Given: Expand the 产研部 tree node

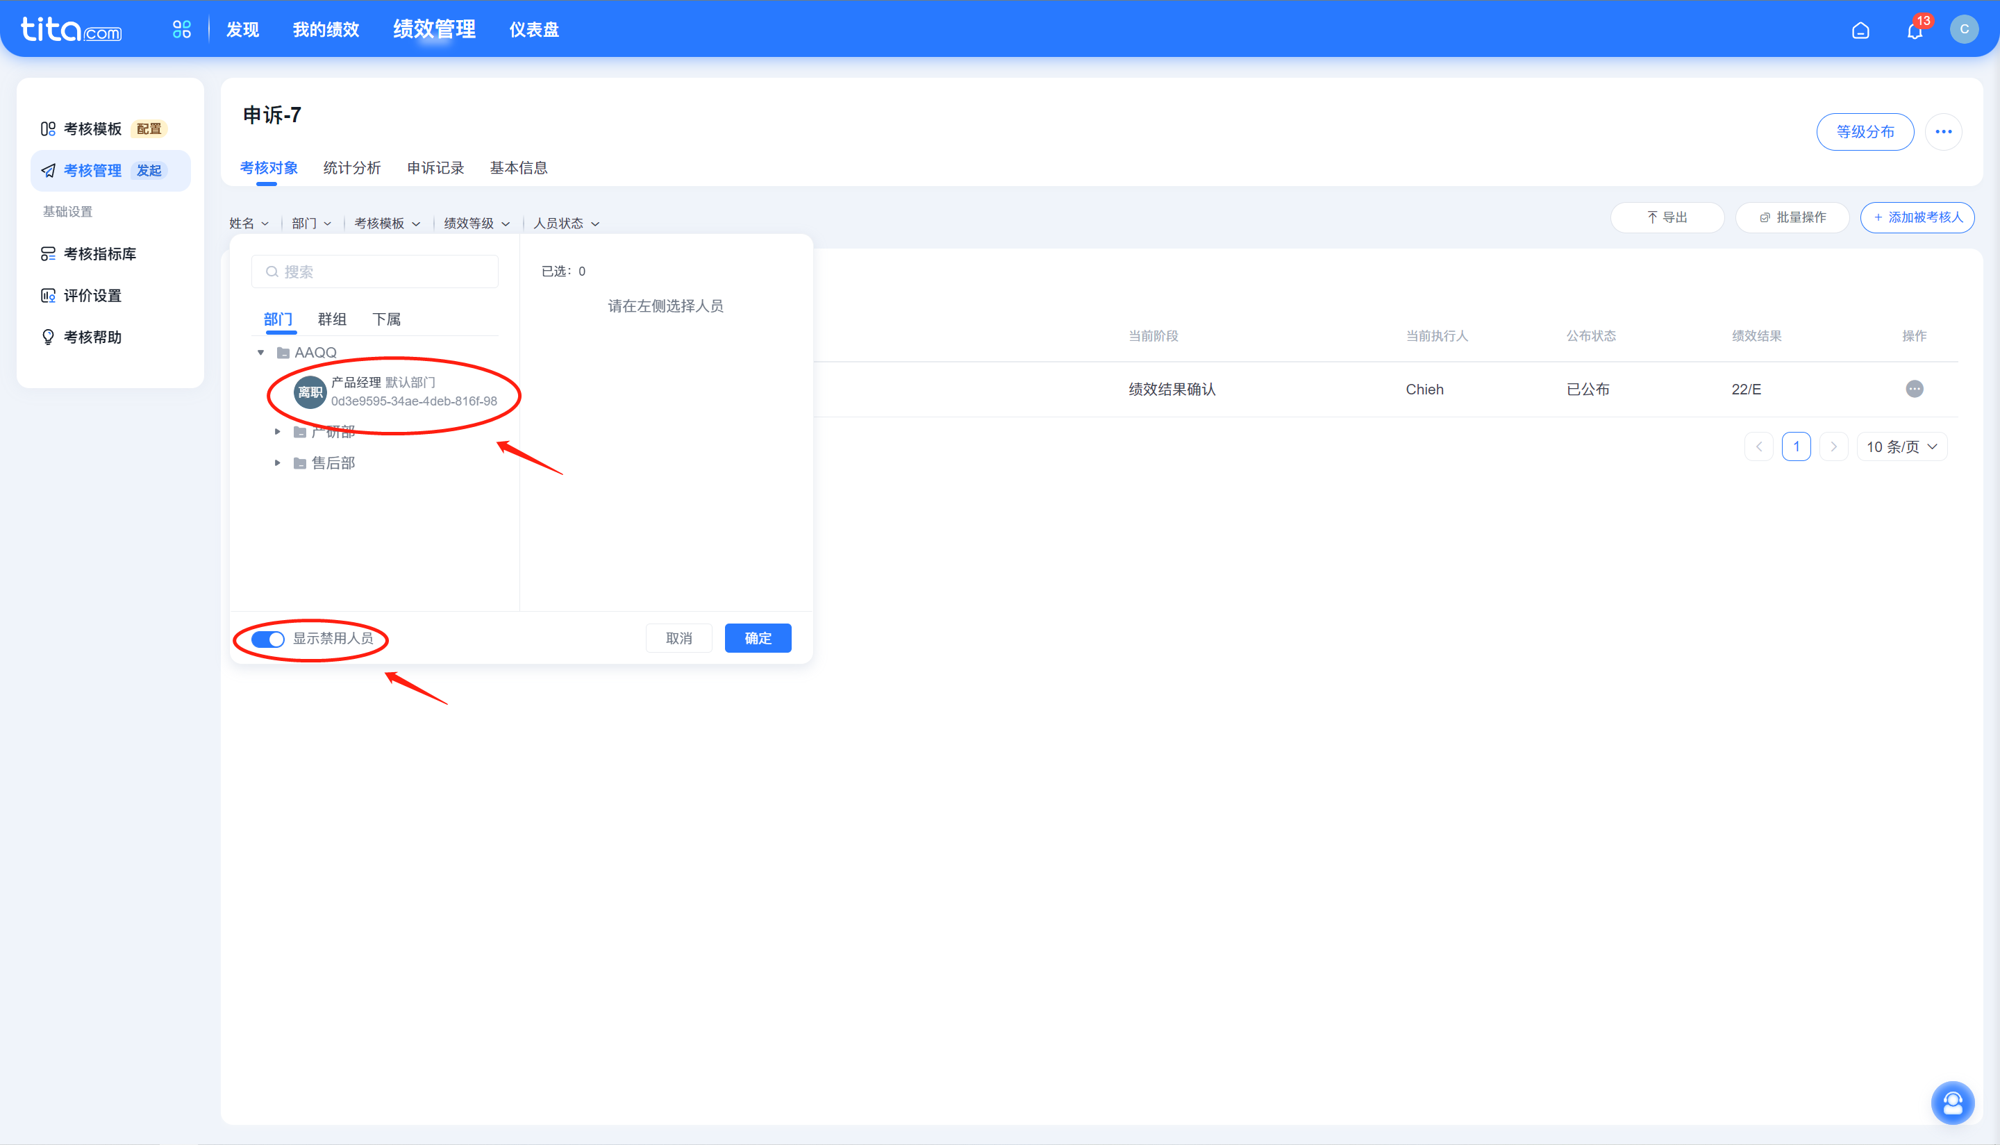Looking at the screenshot, I should pos(277,432).
